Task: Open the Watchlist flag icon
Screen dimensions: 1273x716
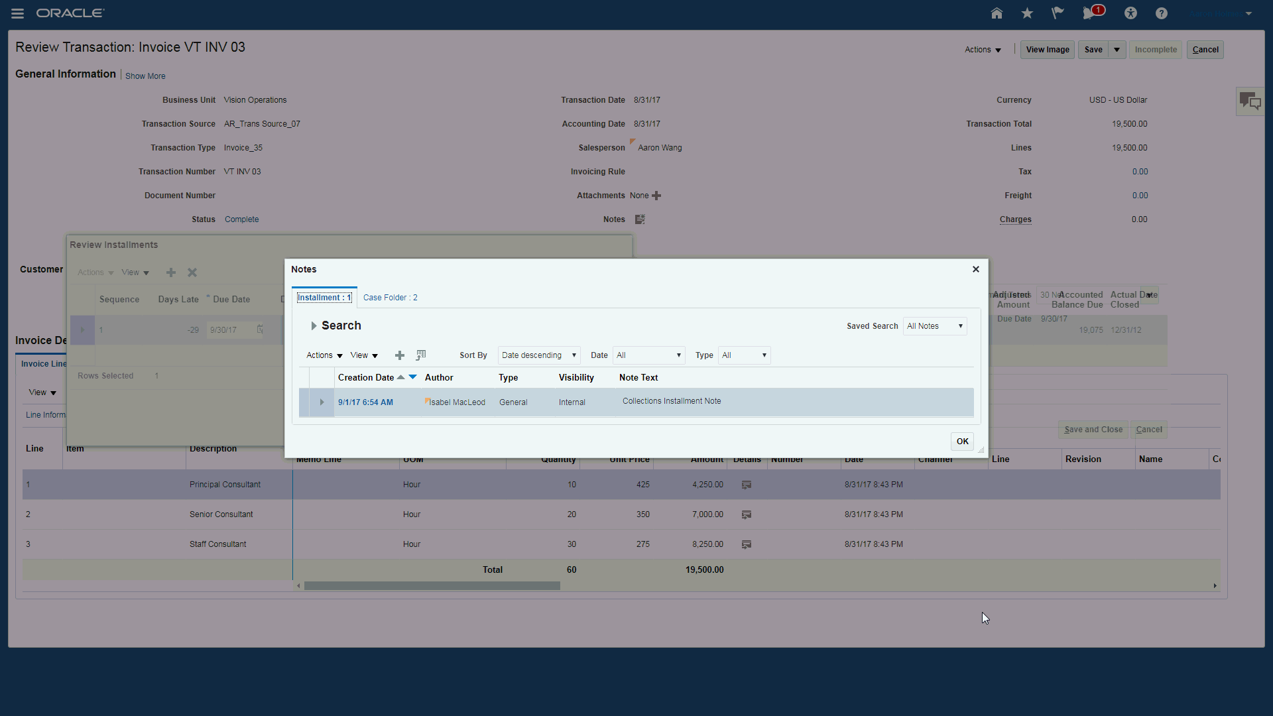Action: [x=1058, y=13]
